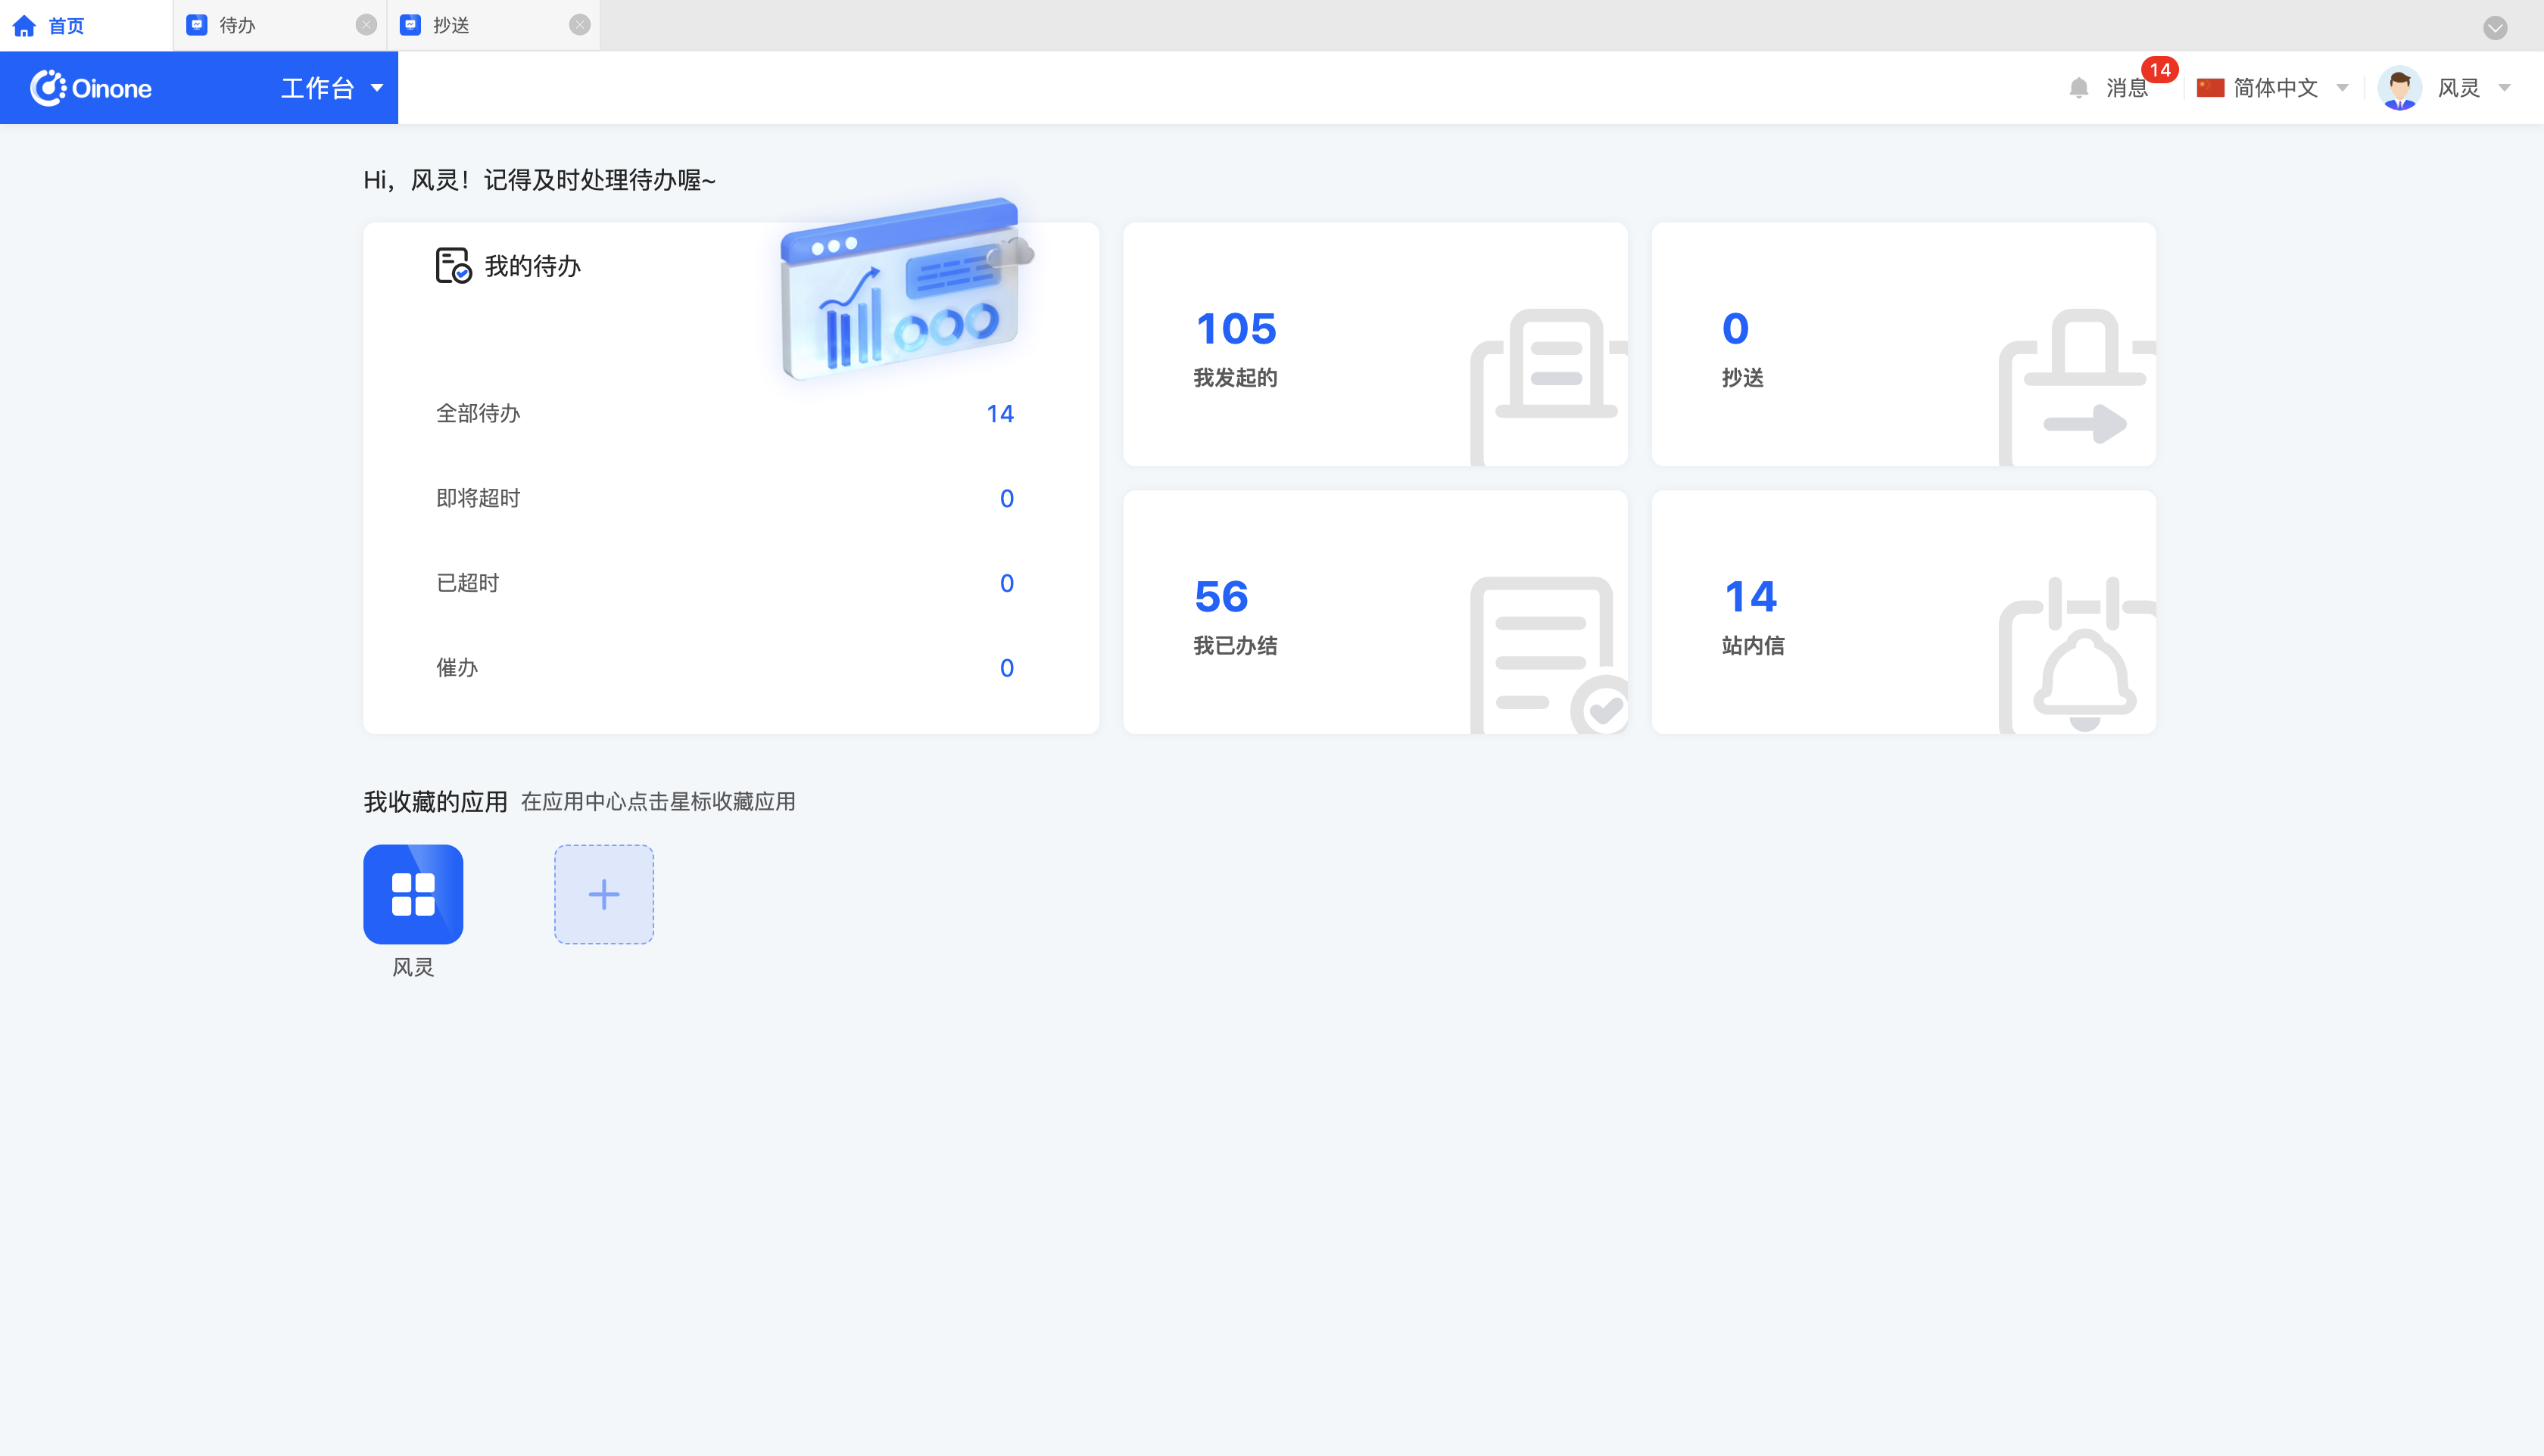Close the 抄送 tab
This screenshot has height=1456, width=2544.
coord(579,25)
